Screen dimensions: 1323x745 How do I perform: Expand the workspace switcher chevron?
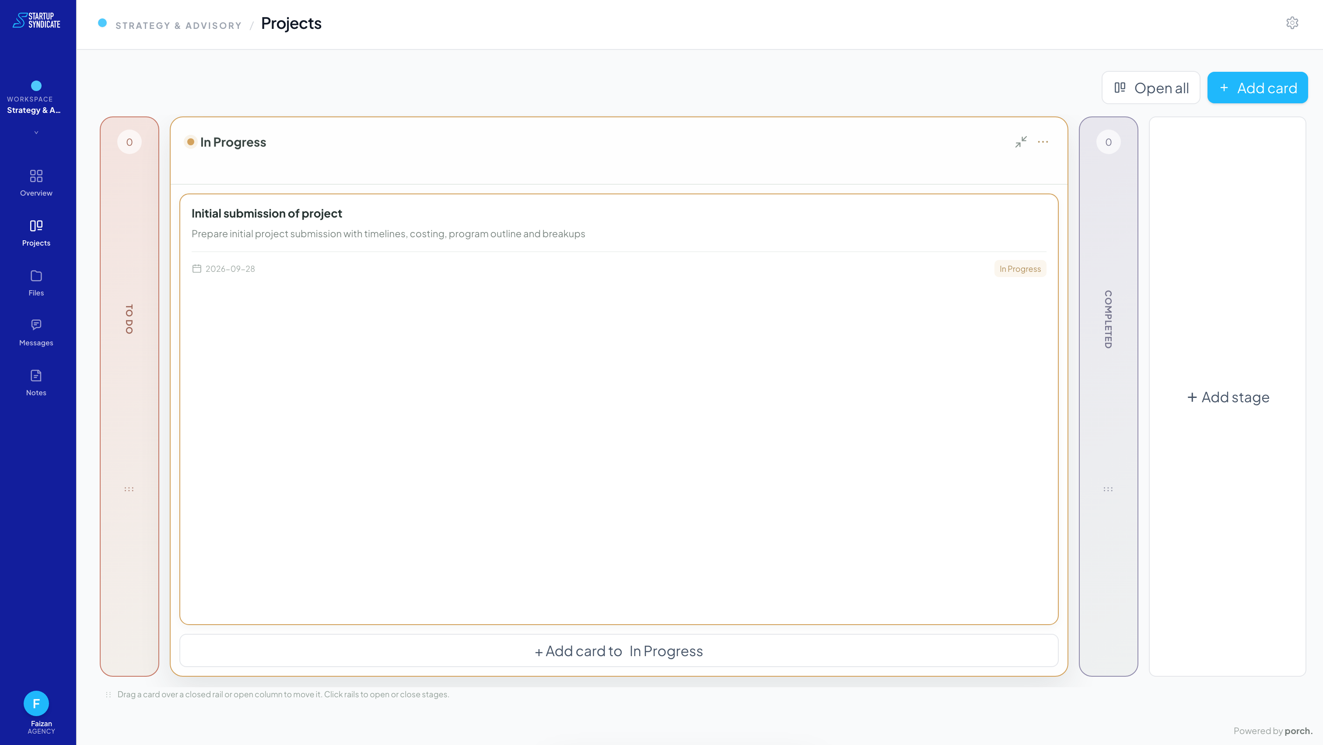click(36, 133)
